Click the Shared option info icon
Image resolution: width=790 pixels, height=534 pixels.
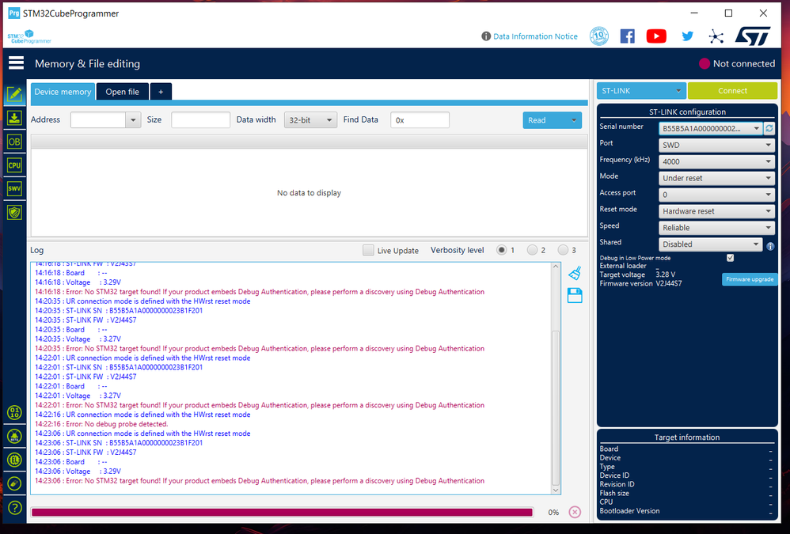pyautogui.click(x=770, y=246)
